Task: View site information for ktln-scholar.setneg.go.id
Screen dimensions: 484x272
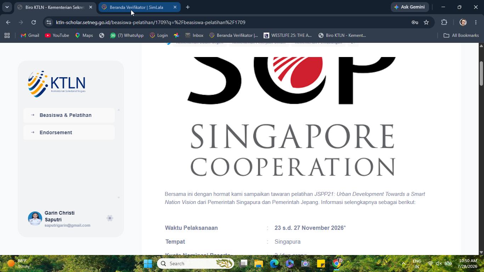Action: (49, 22)
